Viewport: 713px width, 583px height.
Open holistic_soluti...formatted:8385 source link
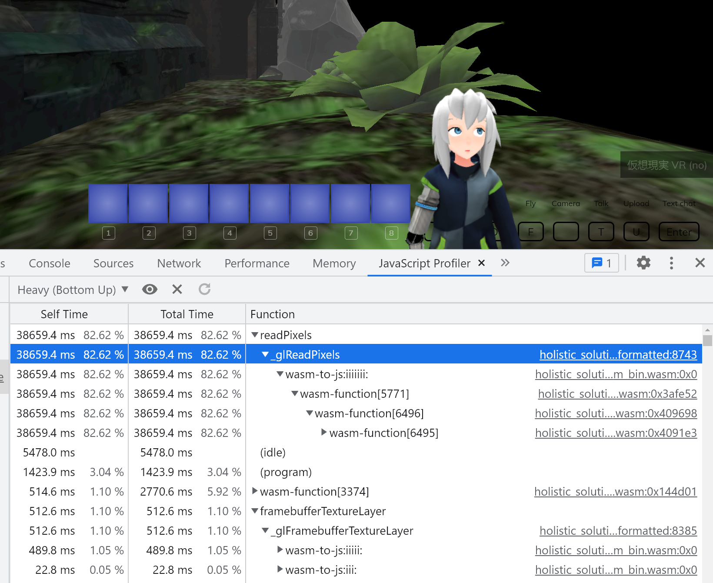618,531
